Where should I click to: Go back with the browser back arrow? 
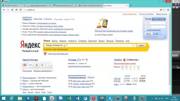(4, 10)
